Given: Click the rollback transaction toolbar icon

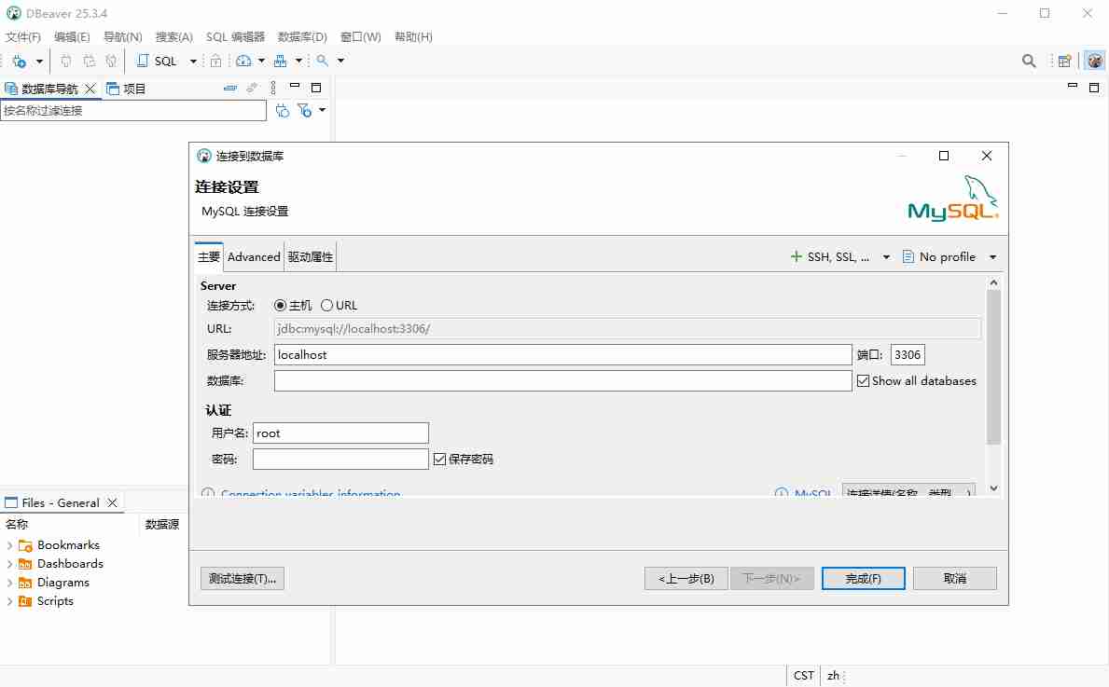Looking at the screenshot, I should (x=89, y=61).
